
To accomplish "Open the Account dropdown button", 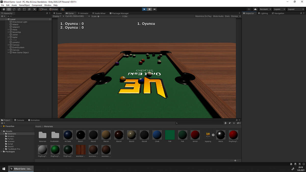I will [x=265, y=9].
